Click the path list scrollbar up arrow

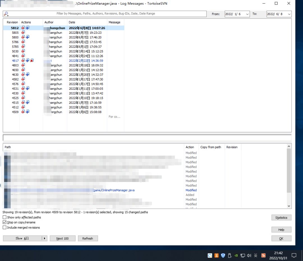click(289, 146)
